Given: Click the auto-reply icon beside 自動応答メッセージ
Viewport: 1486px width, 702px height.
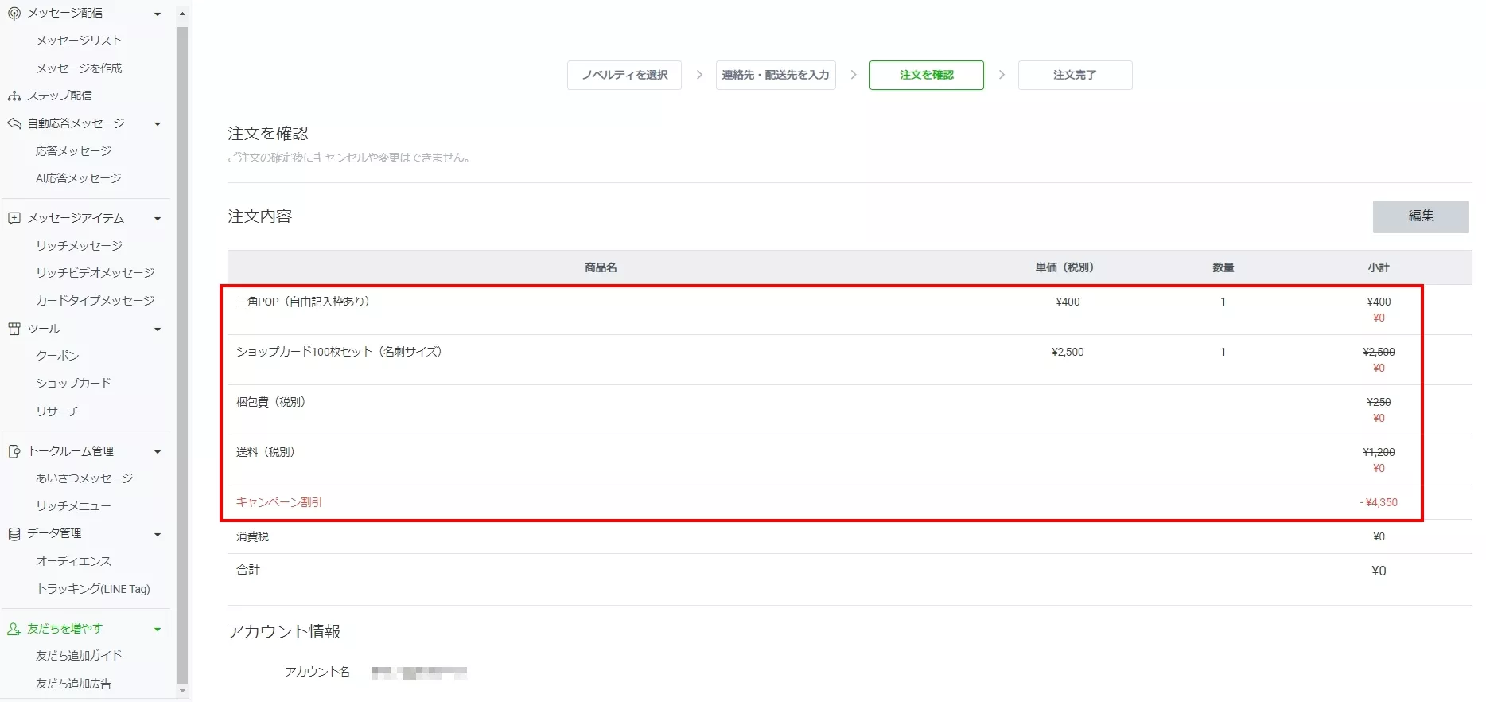Looking at the screenshot, I should pyautogui.click(x=14, y=123).
